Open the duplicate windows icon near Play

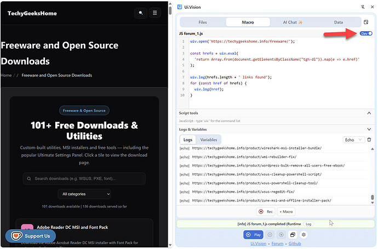pyautogui.click(x=293, y=235)
